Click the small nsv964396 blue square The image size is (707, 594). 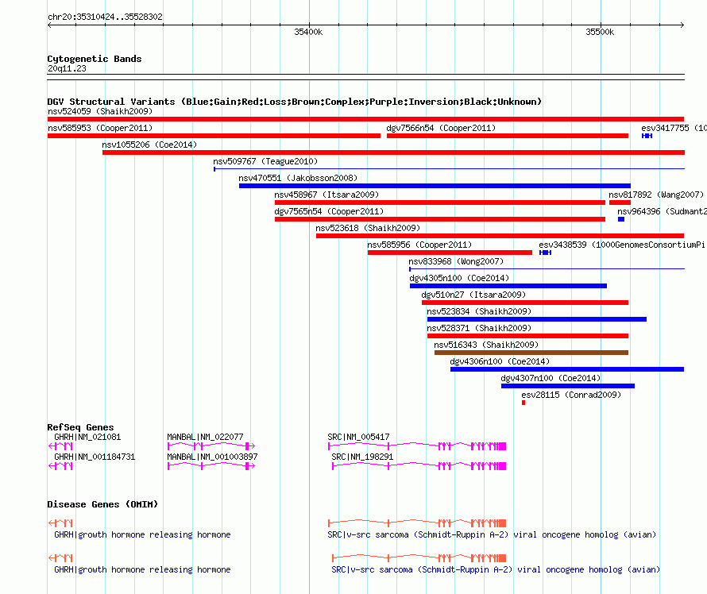click(621, 219)
